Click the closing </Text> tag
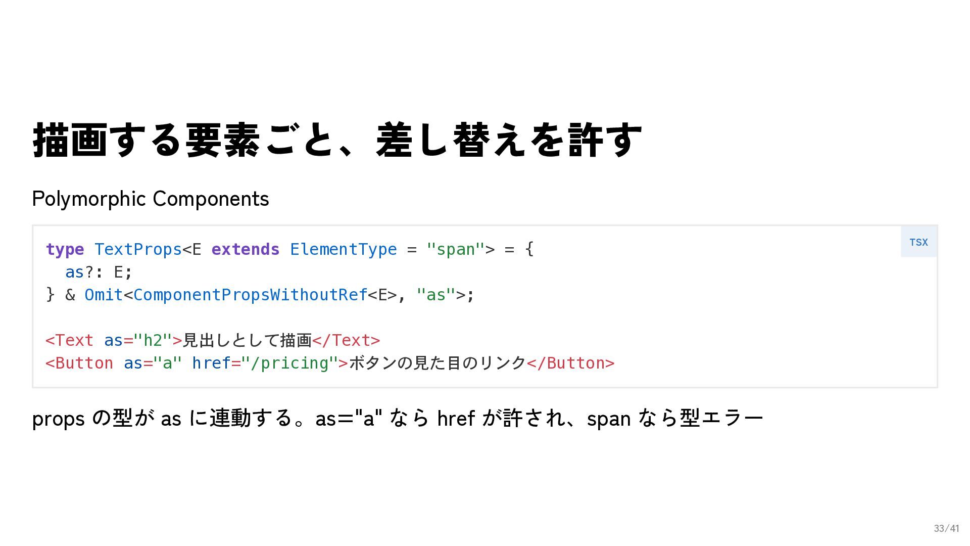The width and height of the screenshot is (970, 546). pyautogui.click(x=346, y=340)
